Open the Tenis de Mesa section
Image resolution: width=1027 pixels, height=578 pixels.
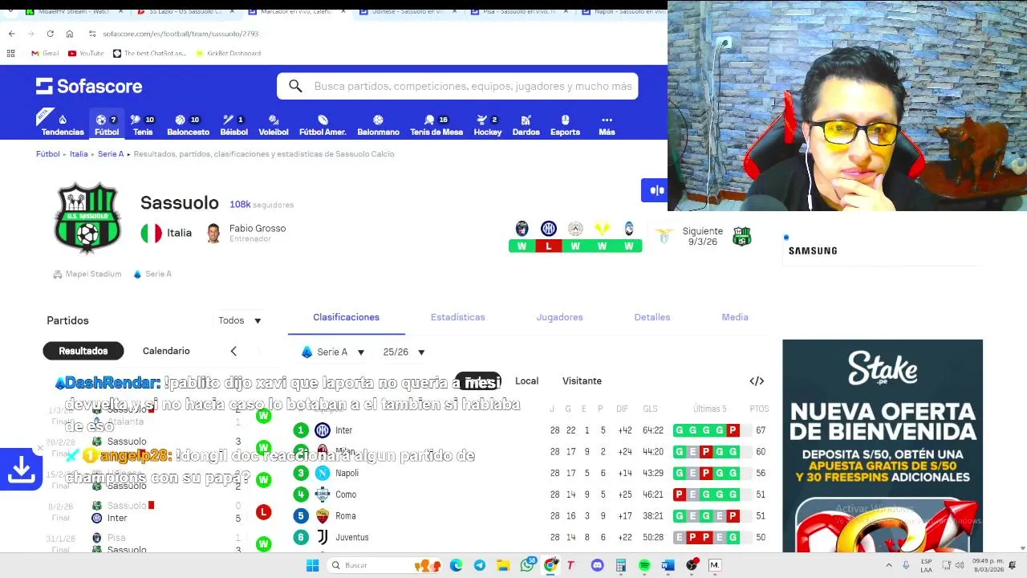(436, 124)
